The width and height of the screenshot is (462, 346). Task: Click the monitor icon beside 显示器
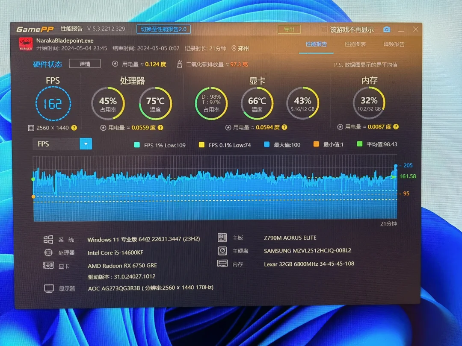point(49,289)
